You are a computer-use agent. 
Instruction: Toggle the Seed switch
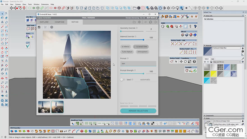122,79
